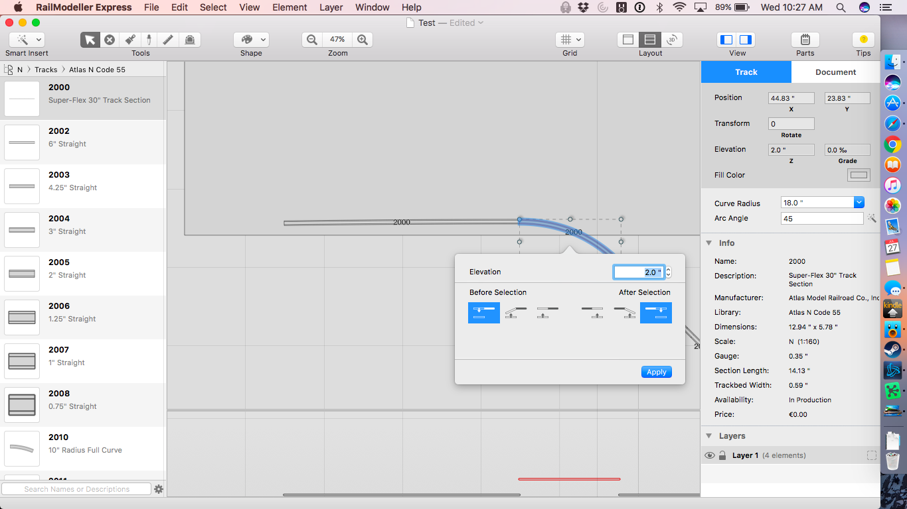Zoom out with the minus magnifier
This screenshot has height=509, width=907.
pos(312,40)
